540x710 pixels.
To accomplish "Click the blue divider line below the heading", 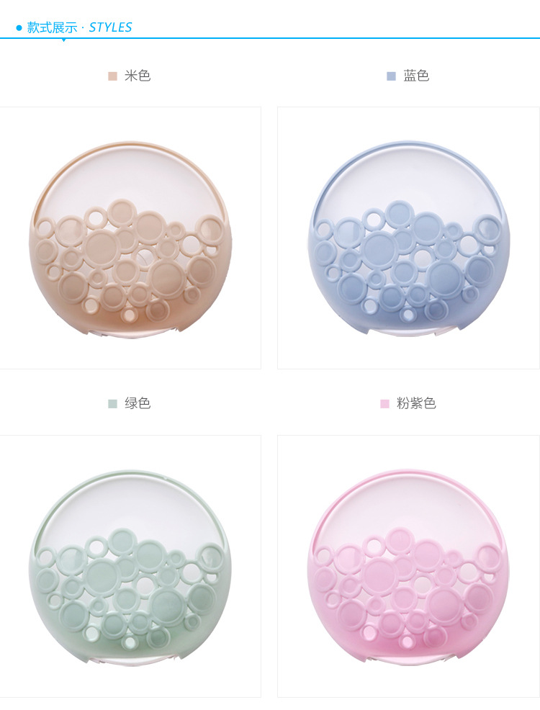I will pyautogui.click(x=270, y=38).
